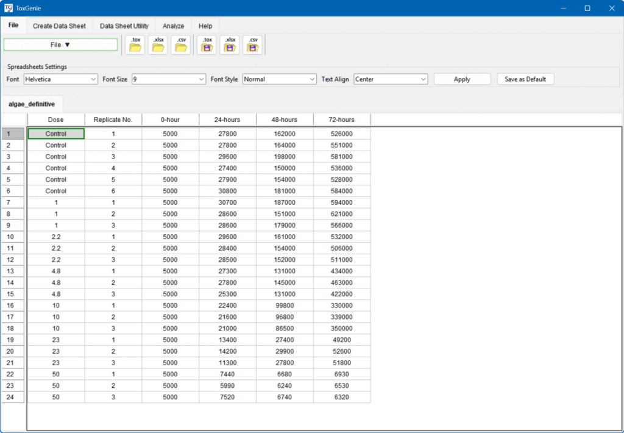Go to the Analyze tab
The image size is (624, 433).
173,26
